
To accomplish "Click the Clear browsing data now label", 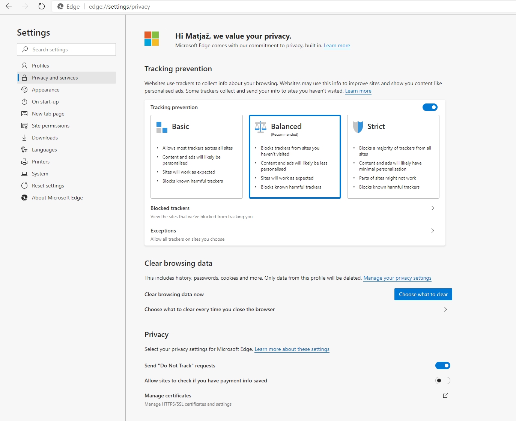I will [x=174, y=294].
